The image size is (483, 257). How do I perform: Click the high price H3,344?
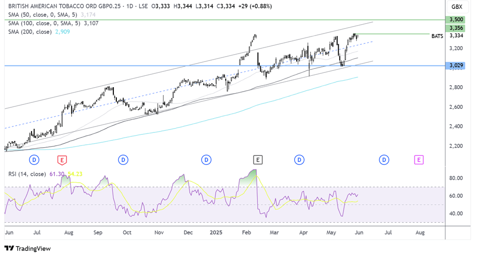point(183,6)
